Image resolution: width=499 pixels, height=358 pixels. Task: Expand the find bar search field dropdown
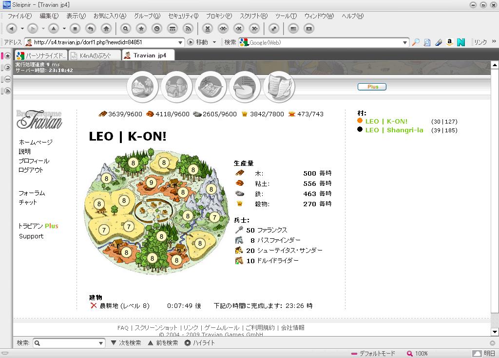click(x=100, y=343)
